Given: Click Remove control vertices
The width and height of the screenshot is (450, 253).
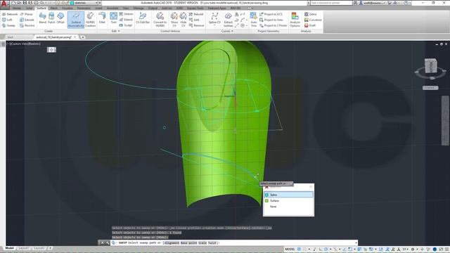Looking at the screenshot, I should pos(196,25).
